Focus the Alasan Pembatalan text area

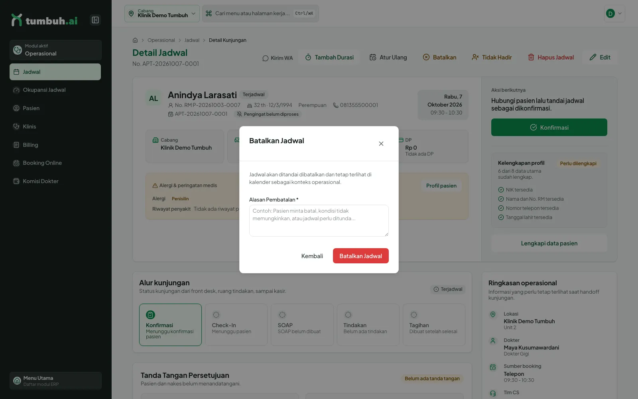(319, 221)
